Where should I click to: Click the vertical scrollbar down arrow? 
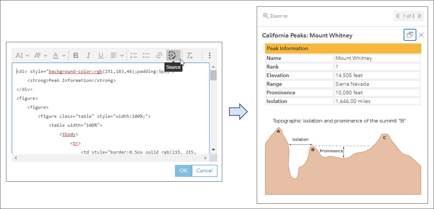213,150
